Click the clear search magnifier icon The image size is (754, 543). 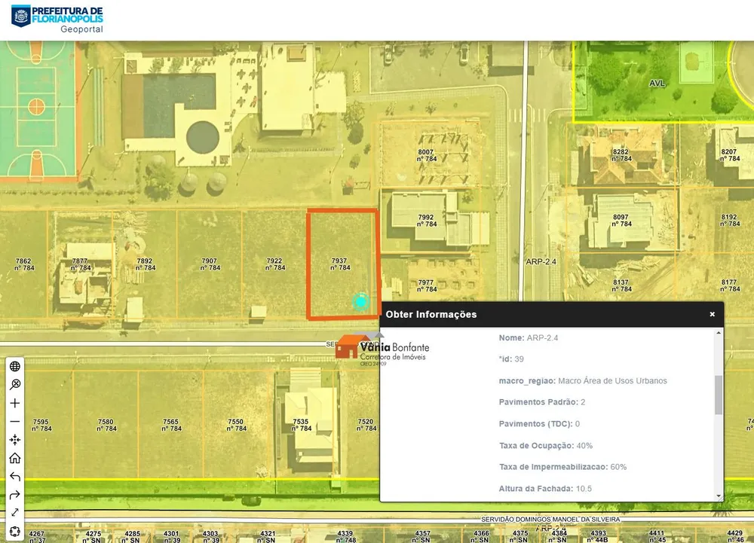point(15,385)
